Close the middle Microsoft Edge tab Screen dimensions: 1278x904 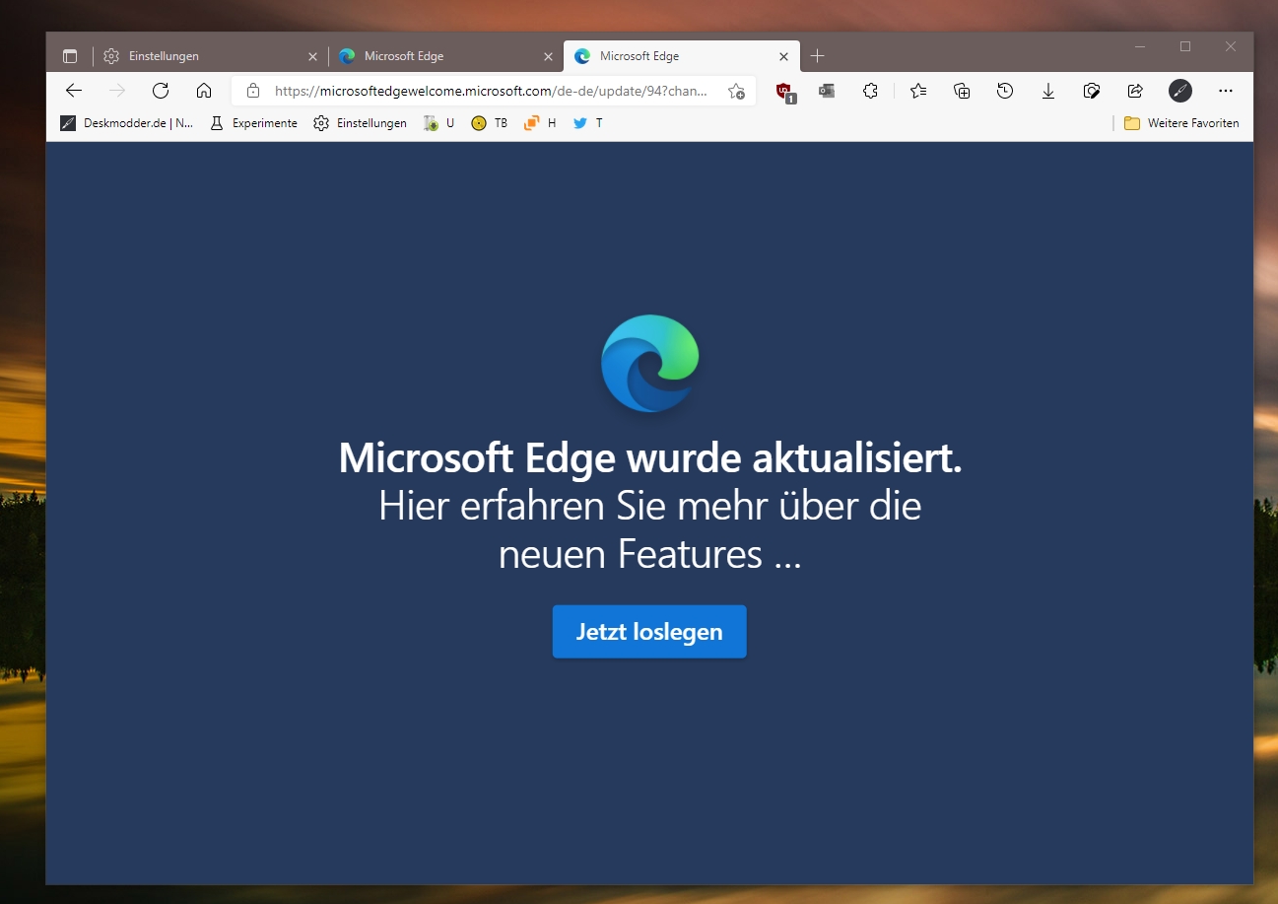pyautogui.click(x=548, y=56)
